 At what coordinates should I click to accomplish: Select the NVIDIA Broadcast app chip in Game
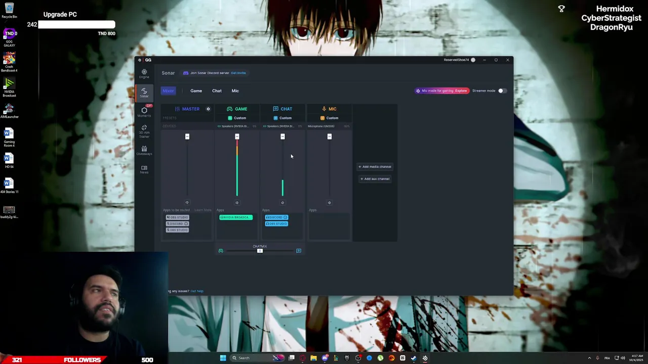236,217
